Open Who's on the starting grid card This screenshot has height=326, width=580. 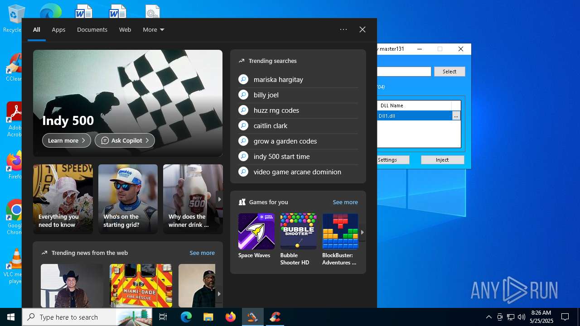(x=128, y=199)
